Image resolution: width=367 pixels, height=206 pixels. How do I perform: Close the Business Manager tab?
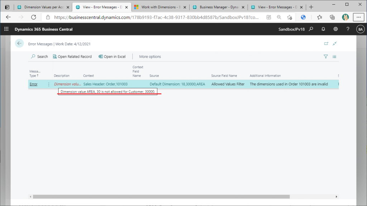point(243,7)
